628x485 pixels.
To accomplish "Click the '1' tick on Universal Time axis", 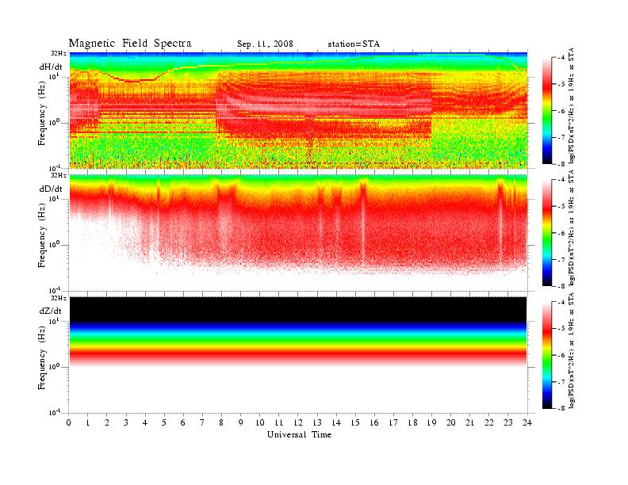I will (88, 422).
